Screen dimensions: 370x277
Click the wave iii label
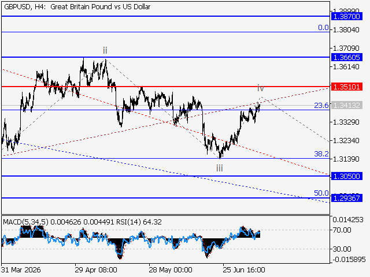[220, 168]
